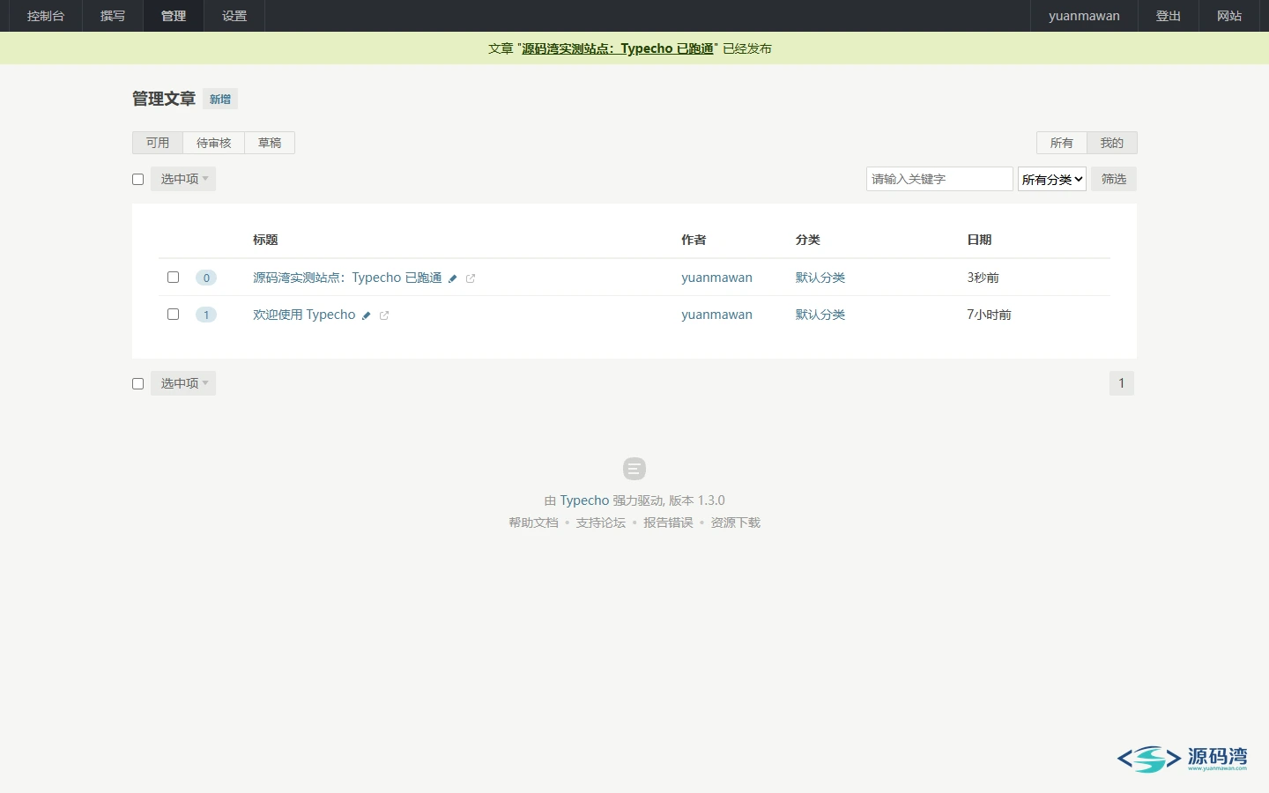Open the 控制台 menu
This screenshot has height=793, width=1269.
coord(46,16)
